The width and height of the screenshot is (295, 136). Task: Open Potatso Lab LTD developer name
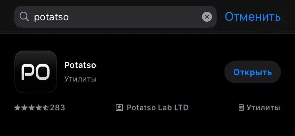(158, 108)
